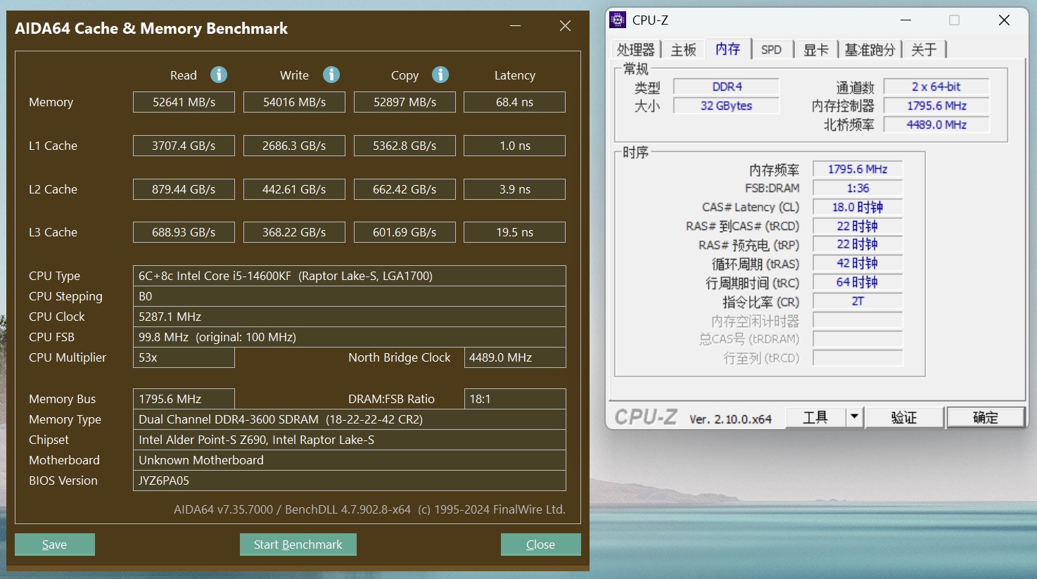Close the AIDA64 window with X

[x=565, y=26]
